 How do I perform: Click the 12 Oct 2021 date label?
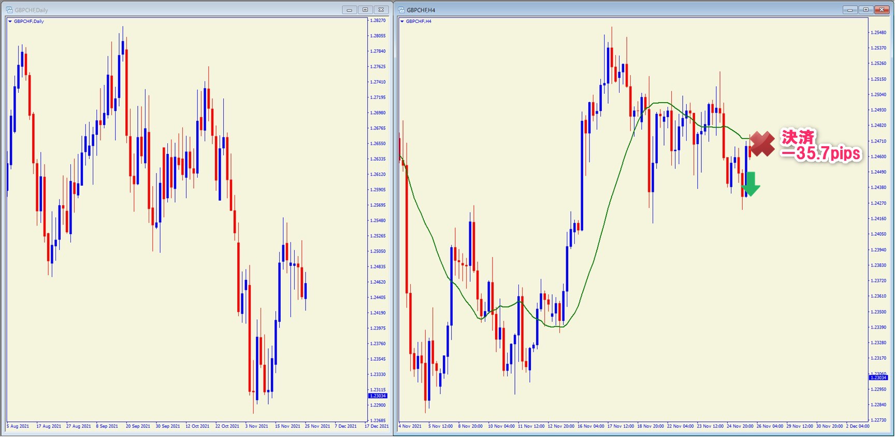tap(197, 427)
